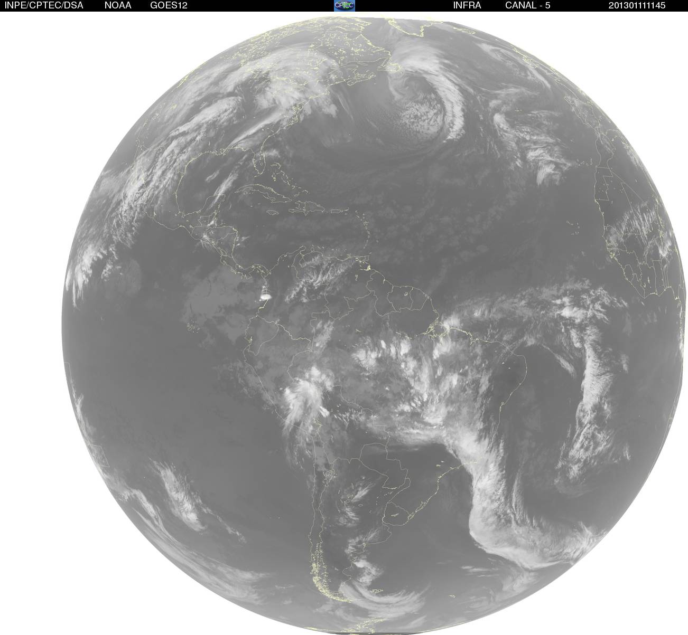Image resolution: width=688 pixels, height=635 pixels.
Task: Click the INFRA label in header
Action: point(467,5)
